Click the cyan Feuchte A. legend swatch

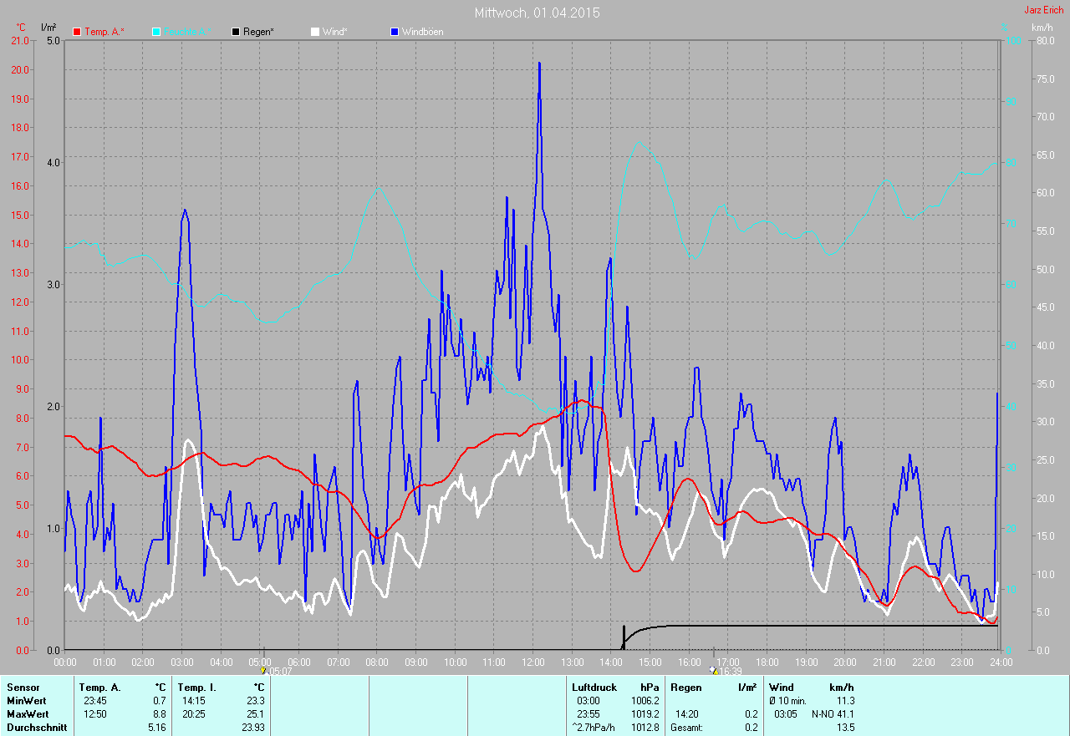point(156,32)
